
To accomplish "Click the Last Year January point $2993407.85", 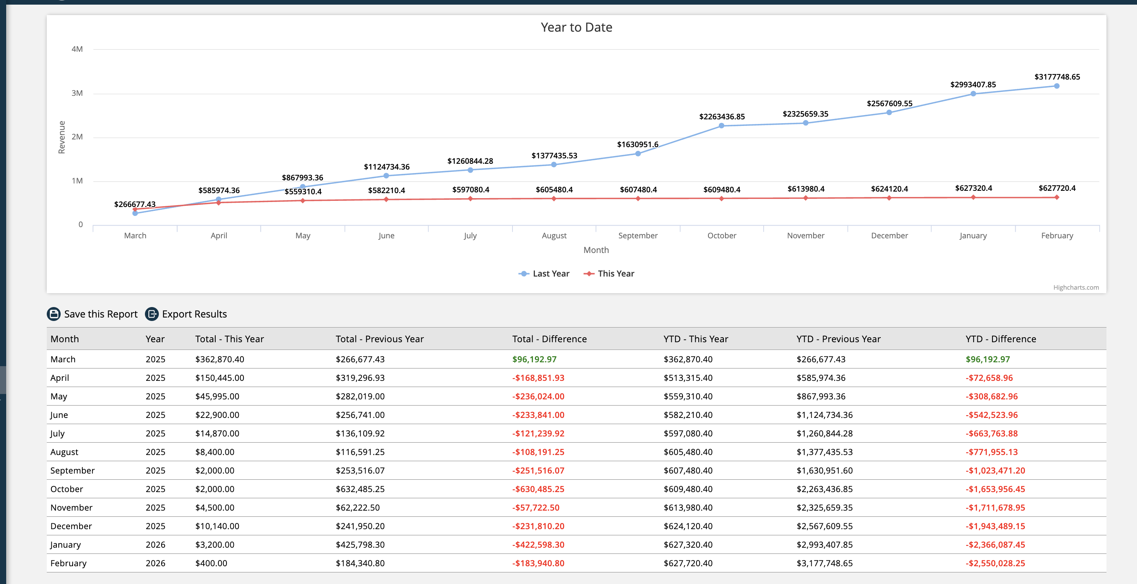I will click(973, 93).
